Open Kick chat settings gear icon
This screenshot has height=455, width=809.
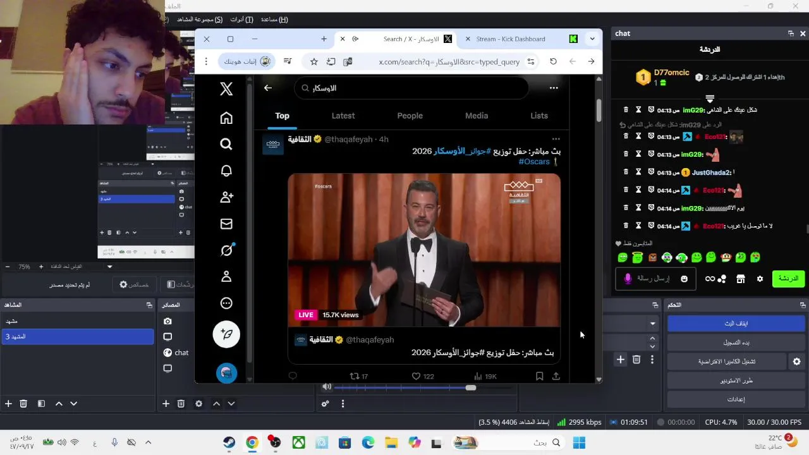coord(760,279)
